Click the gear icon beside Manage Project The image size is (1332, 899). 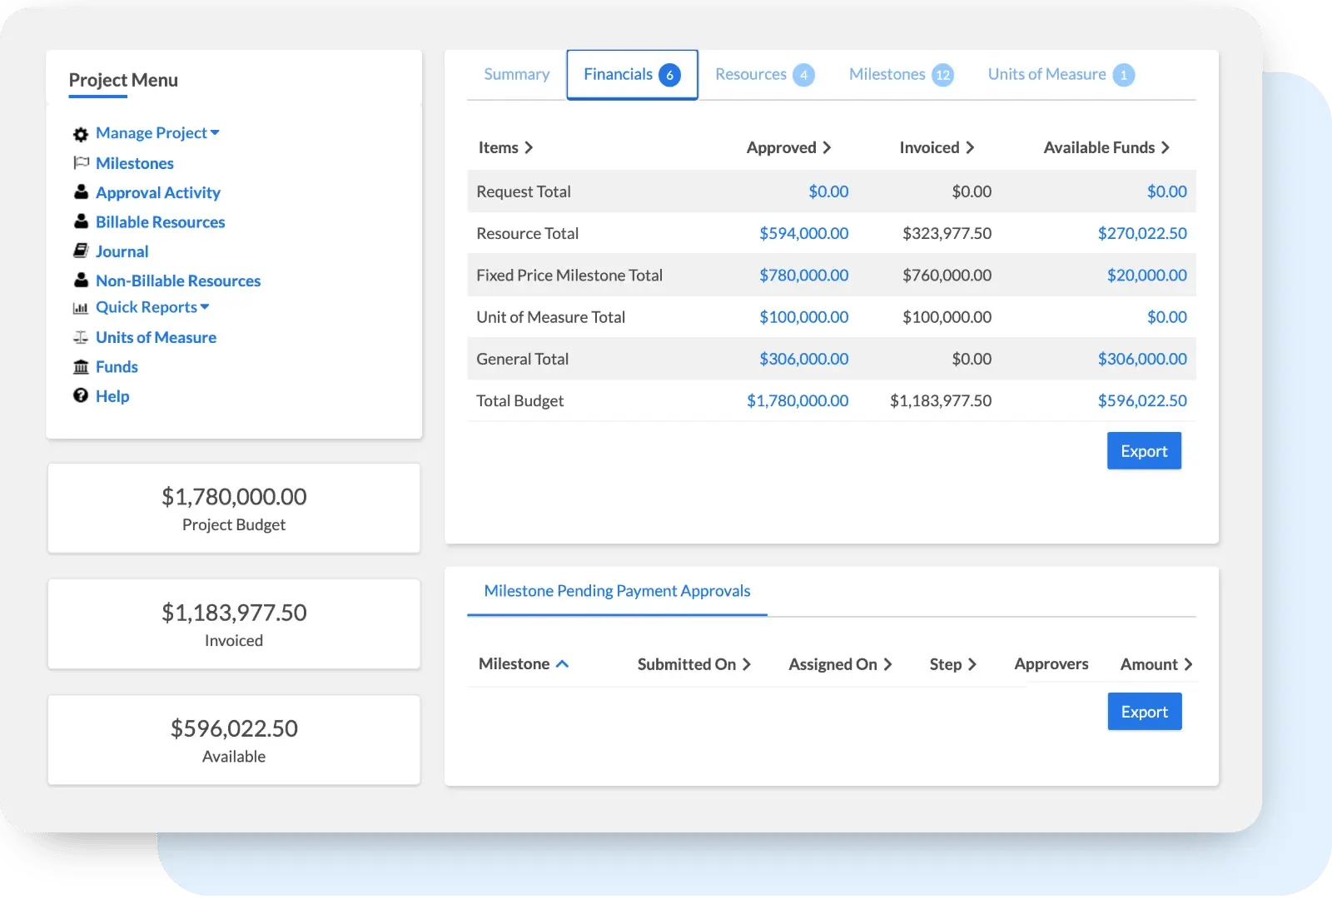tap(81, 134)
